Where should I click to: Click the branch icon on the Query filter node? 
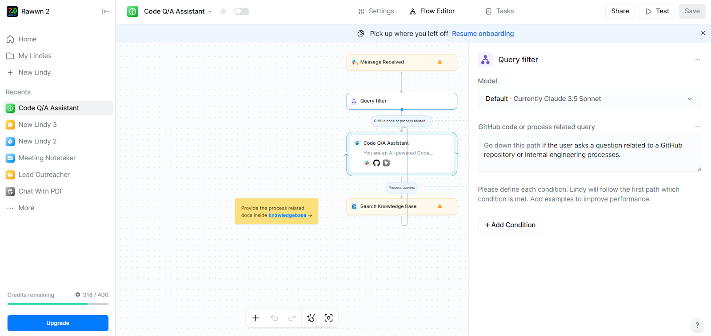pos(354,101)
